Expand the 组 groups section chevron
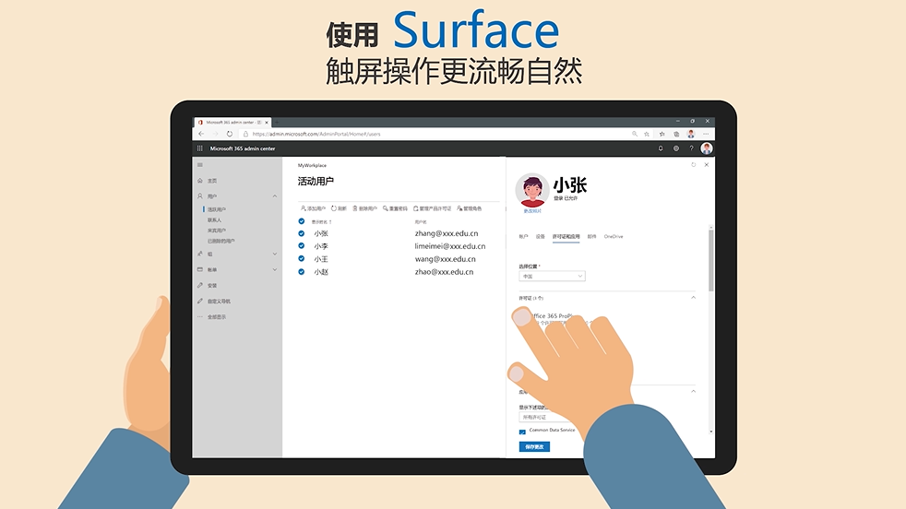Screen dimensions: 906x509 (274, 254)
